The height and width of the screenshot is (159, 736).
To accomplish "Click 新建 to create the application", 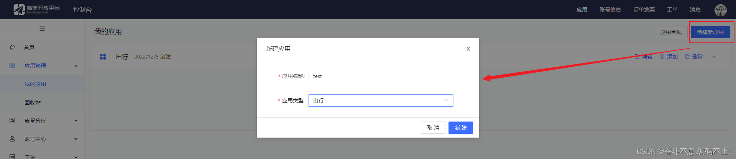I will coord(460,128).
